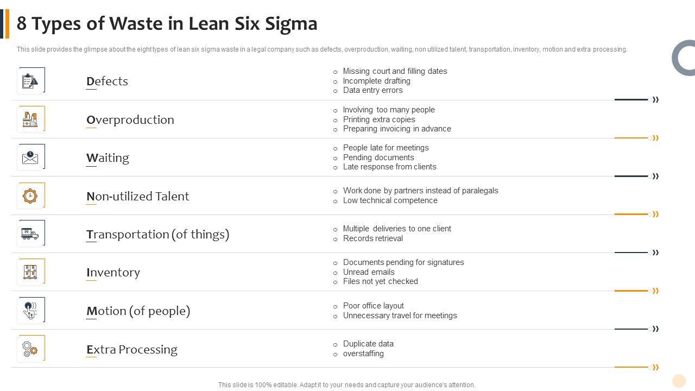This screenshot has width=695, height=391.
Task: Click 'Duplicate data' bullet in Extra Processing
Action: [368, 344]
